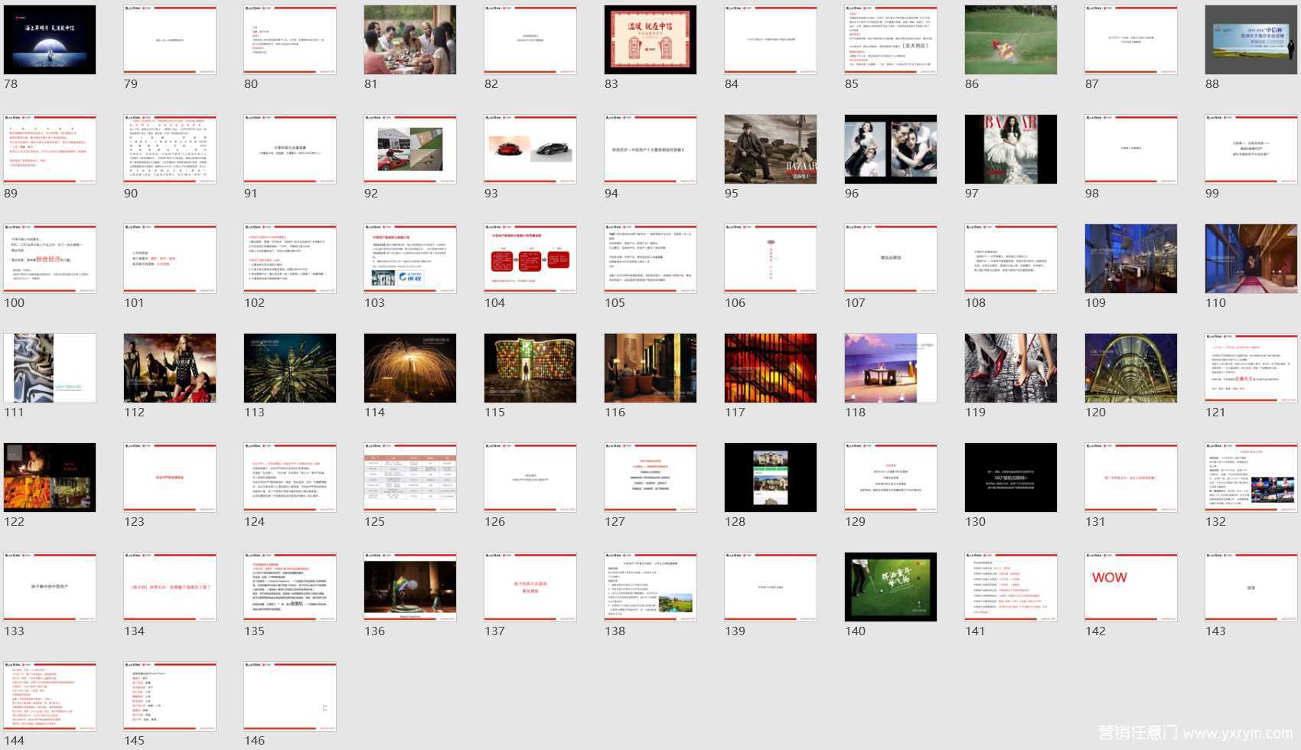Select slide 93 with red and black sports cars
Viewport: 1301px width, 750px height.
(530, 149)
